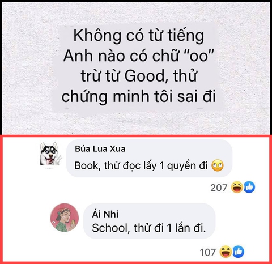This screenshot has height=264, width=272.
Task: Click the blue thumbs-up icon beside 107
Action: [238, 252]
